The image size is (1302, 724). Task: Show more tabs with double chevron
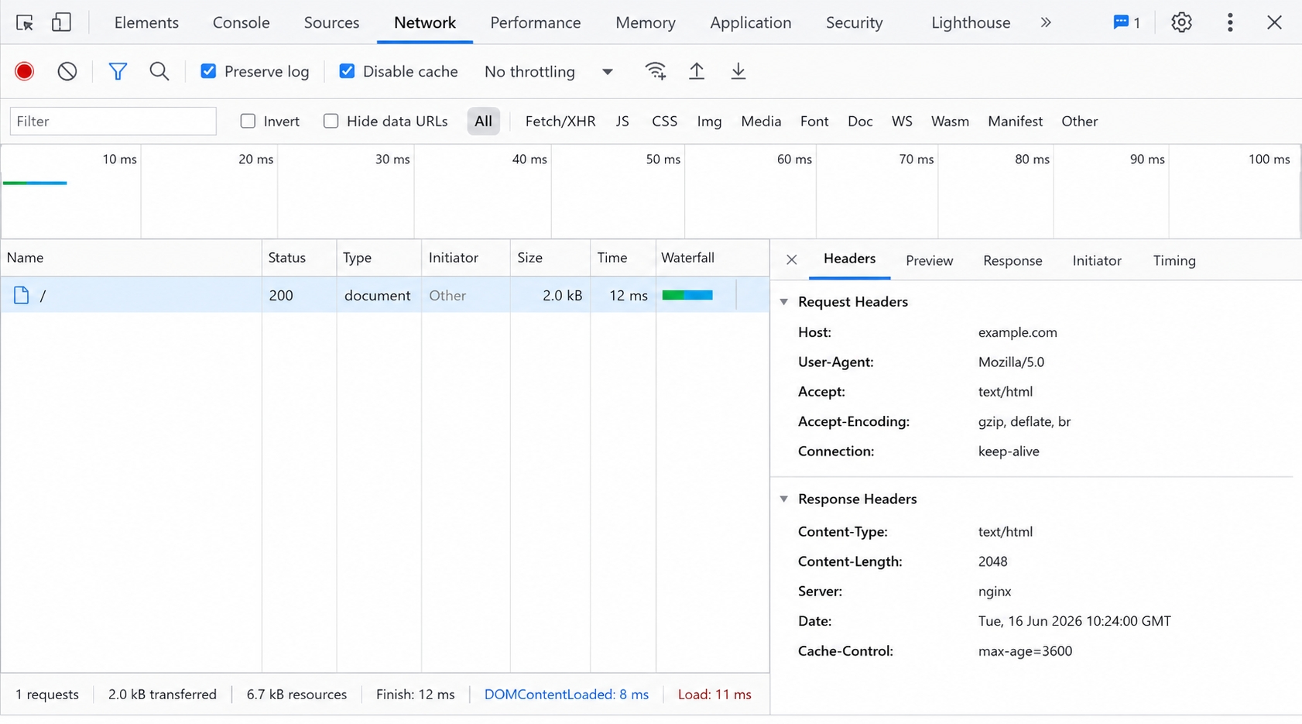[1046, 22]
